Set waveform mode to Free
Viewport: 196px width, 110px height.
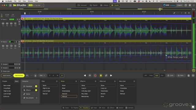pyautogui.click(x=151, y=75)
